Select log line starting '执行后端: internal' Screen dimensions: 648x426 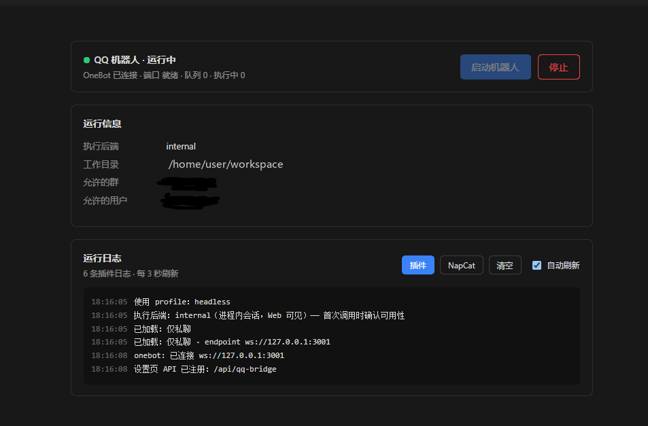269,315
